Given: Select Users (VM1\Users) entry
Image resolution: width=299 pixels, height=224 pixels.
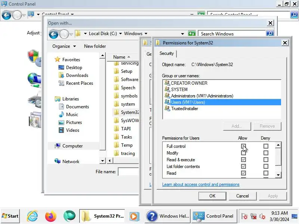Looking at the screenshot, I should [222, 102].
